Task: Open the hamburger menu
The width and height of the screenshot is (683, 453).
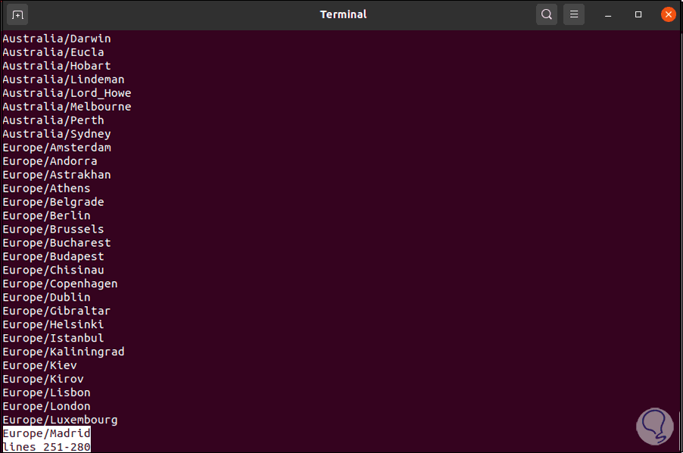Action: click(574, 14)
